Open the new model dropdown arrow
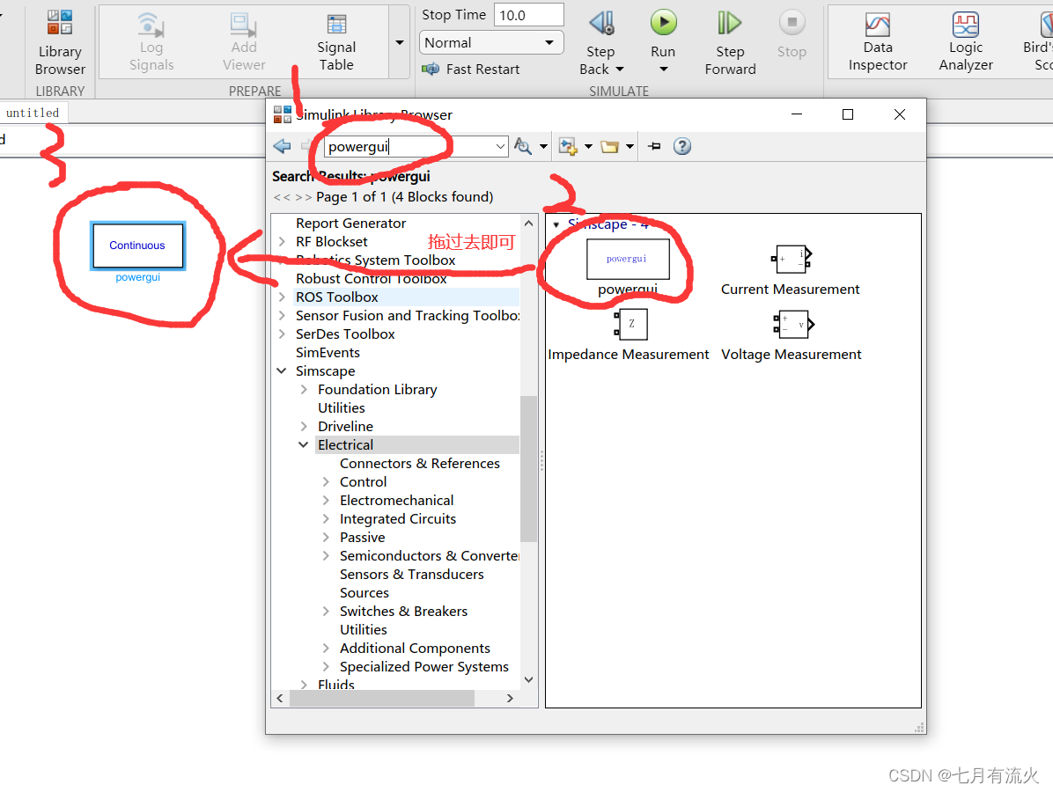The image size is (1053, 792). tap(588, 146)
